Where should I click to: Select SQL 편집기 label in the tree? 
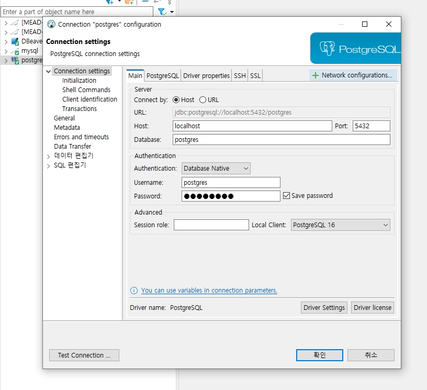[70, 165]
